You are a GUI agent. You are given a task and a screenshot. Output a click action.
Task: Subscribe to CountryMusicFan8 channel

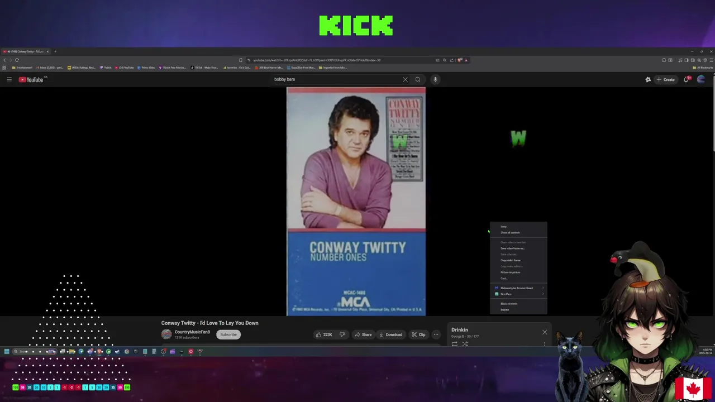point(228,334)
